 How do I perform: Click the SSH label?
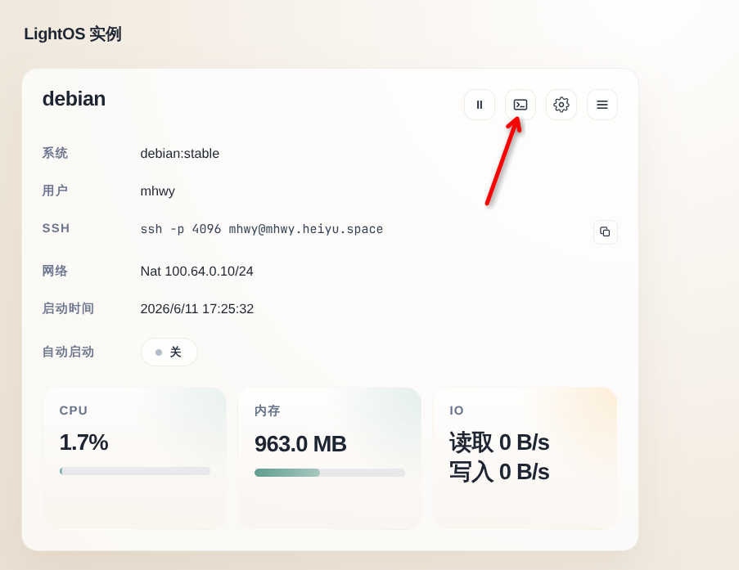pos(56,228)
